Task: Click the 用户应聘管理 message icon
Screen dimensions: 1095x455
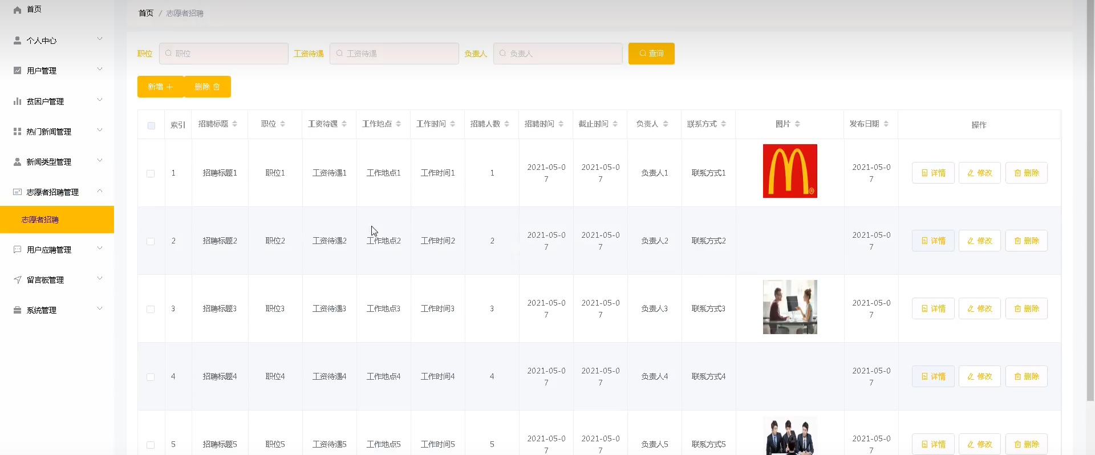Action: [x=17, y=250]
